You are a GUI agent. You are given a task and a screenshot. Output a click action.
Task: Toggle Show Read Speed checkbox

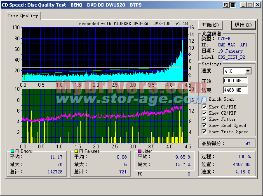204,125
